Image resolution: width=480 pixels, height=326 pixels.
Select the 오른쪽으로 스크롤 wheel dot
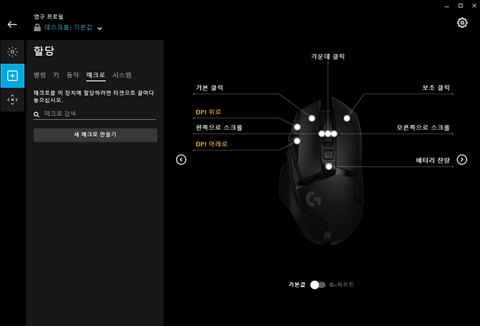(x=334, y=134)
